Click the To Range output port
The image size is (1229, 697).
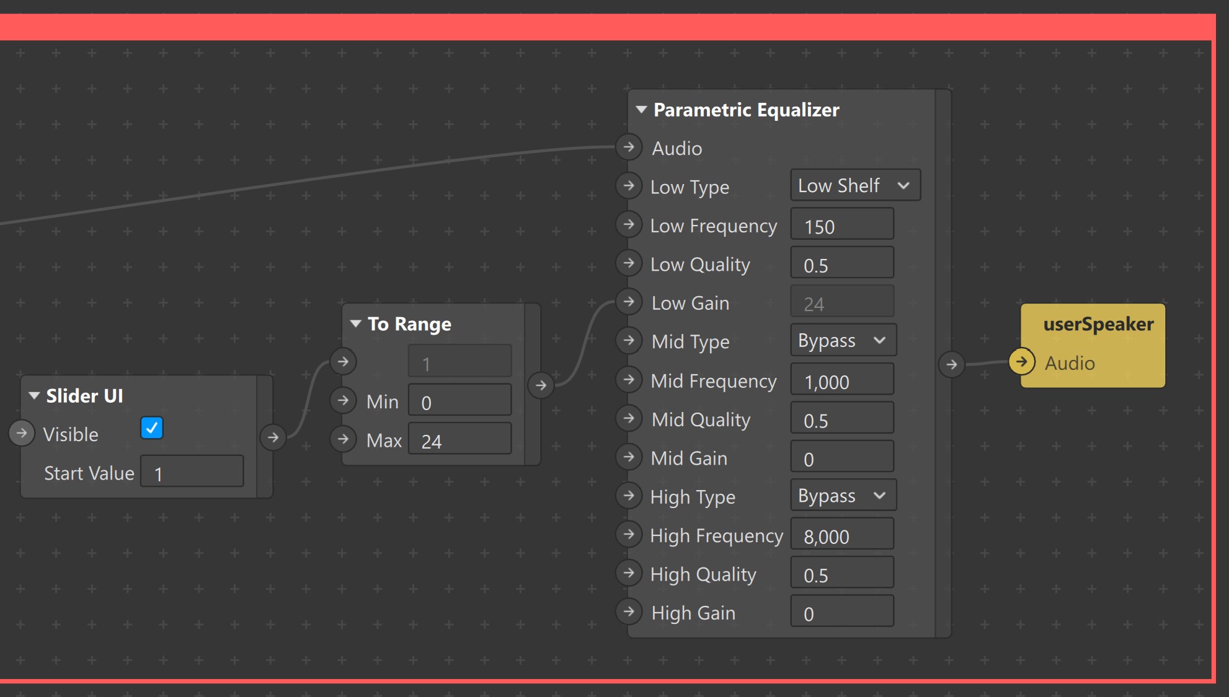(541, 385)
